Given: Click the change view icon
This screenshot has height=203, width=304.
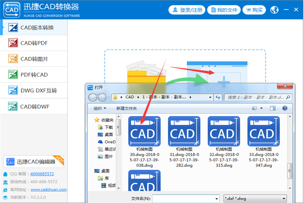Looking at the screenshot, I should 254,108.
